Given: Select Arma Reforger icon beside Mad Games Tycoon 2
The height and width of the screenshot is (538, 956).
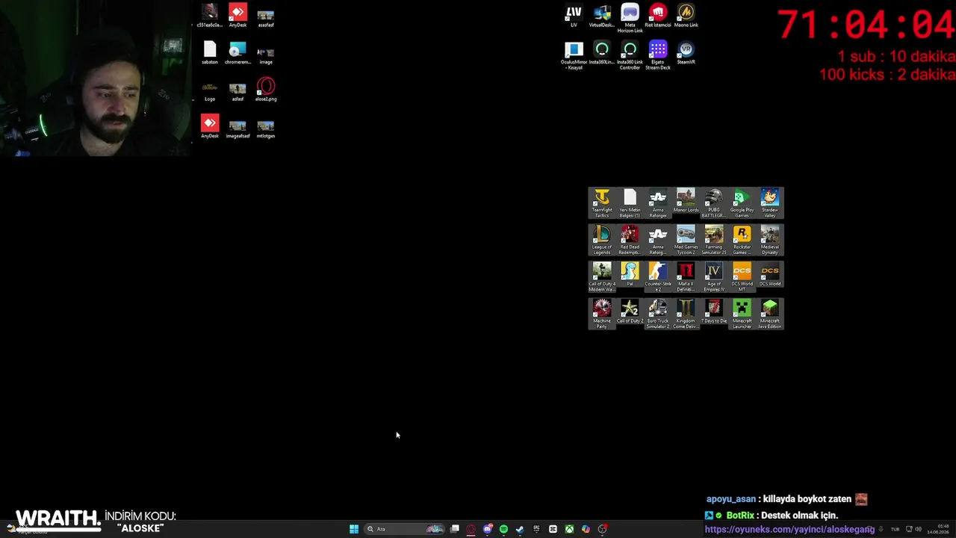Looking at the screenshot, I should point(658,241).
